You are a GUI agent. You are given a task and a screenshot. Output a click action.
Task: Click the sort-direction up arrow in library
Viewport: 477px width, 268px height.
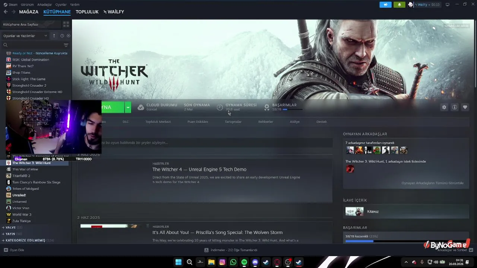click(x=54, y=36)
